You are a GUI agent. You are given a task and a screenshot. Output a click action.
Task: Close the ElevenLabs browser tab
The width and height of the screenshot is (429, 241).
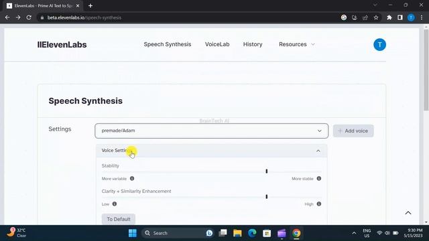point(78,6)
